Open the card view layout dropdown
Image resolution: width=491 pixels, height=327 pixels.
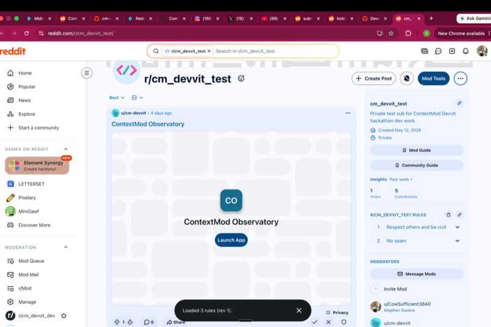click(137, 97)
